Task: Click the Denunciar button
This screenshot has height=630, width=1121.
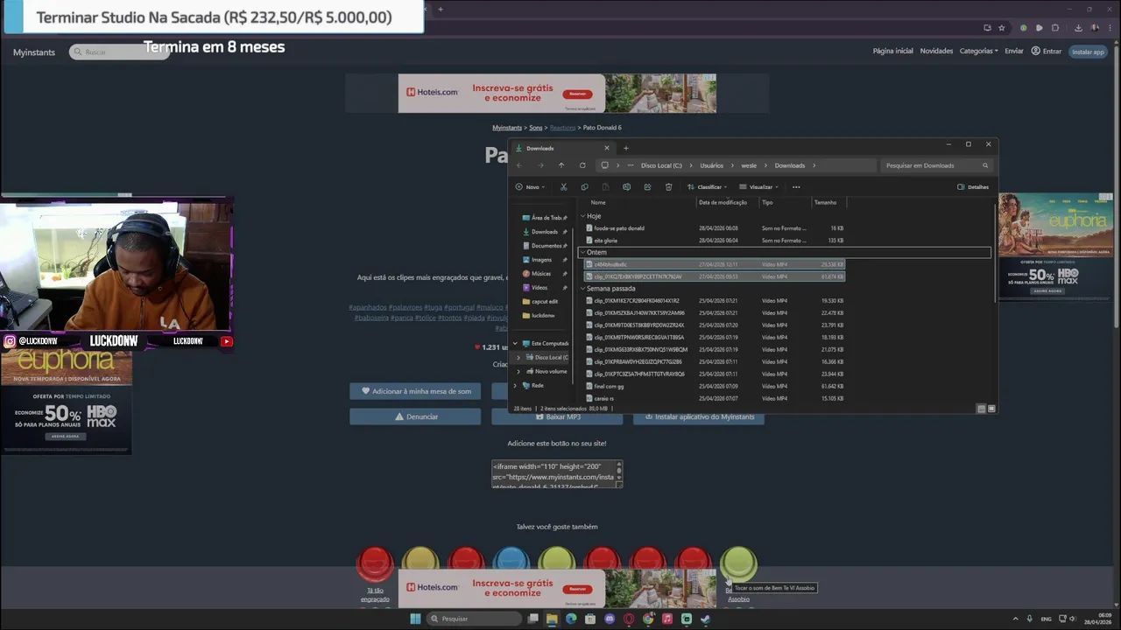Action: pos(416,416)
